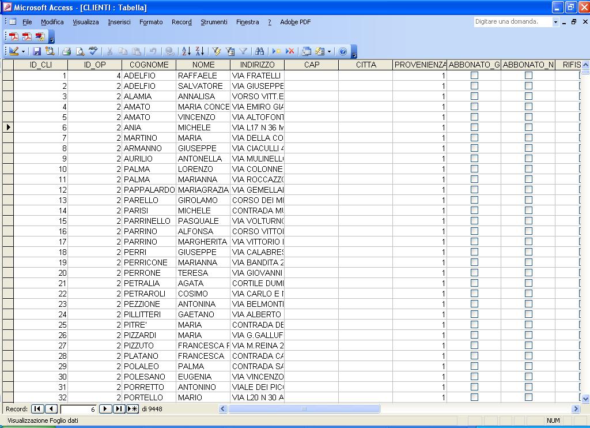Image resolution: width=590 pixels, height=428 pixels.
Task: Tick ABBONATO_G checkbox for ID_CLI 31
Action: coord(475,387)
